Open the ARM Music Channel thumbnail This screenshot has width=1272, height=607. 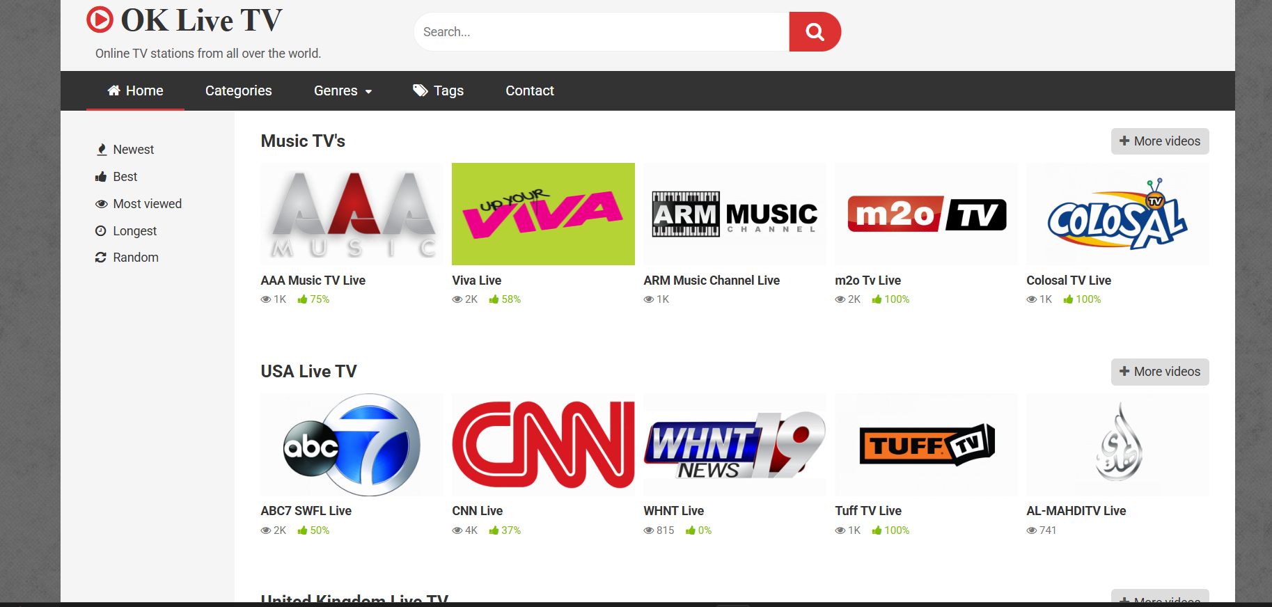tap(735, 214)
